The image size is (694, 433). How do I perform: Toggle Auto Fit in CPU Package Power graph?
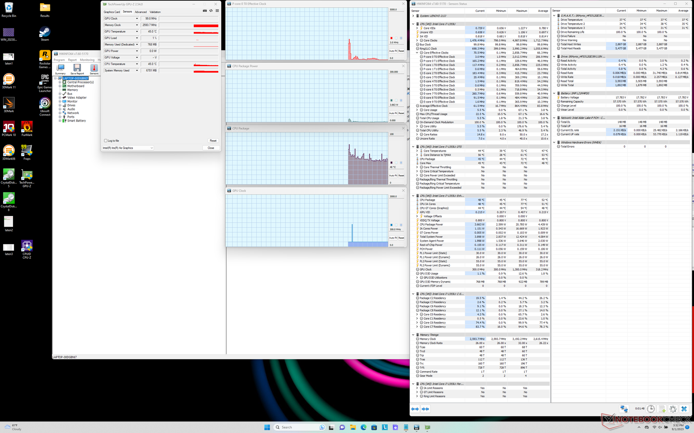pyautogui.click(x=393, y=113)
